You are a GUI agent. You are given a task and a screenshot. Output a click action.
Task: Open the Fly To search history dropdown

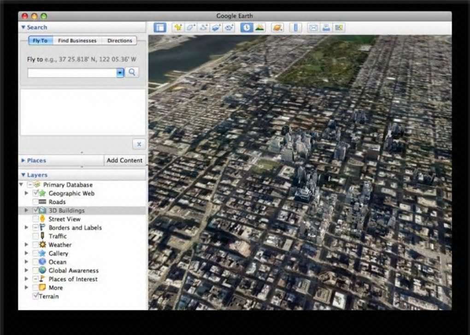120,73
